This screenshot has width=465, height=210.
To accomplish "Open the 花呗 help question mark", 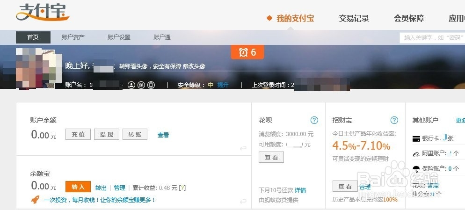I will tap(314, 120).
